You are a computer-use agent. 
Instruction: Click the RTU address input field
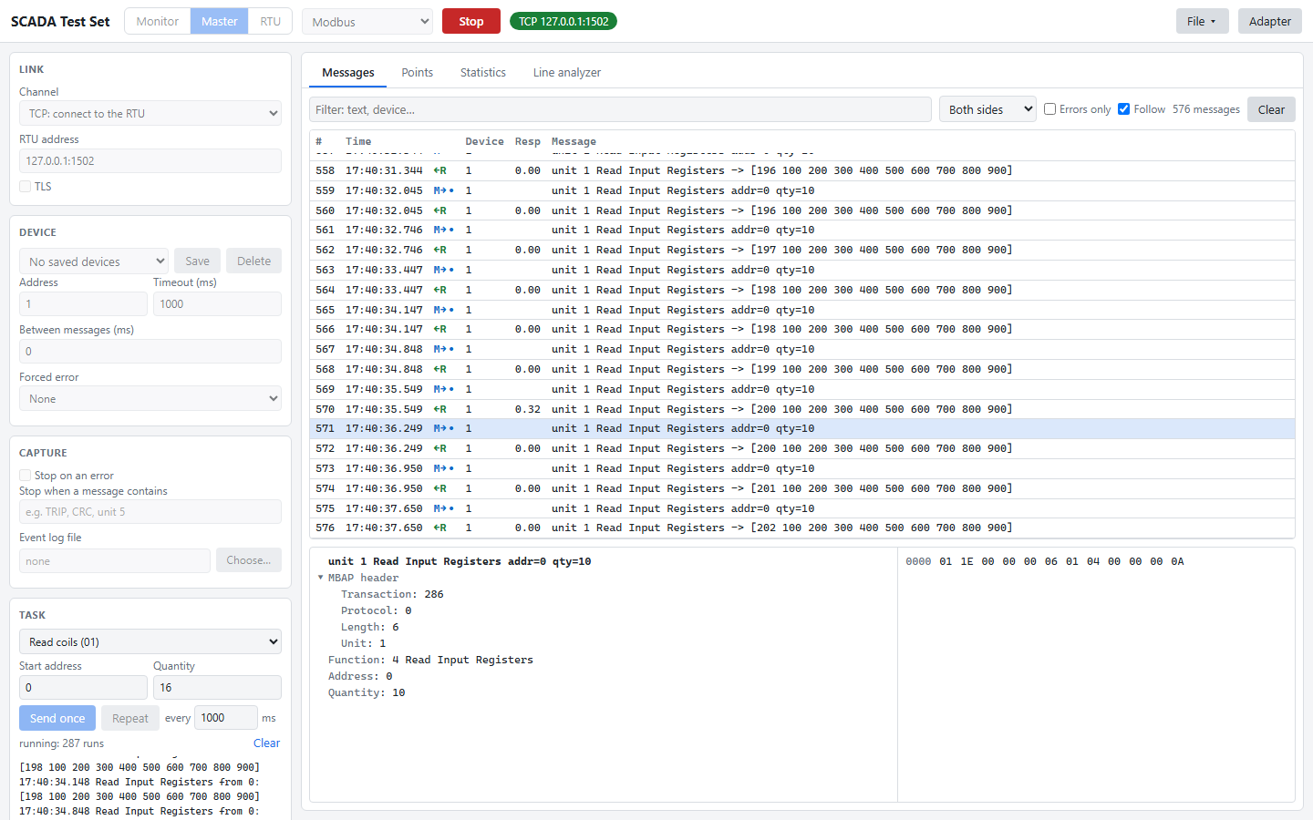click(150, 160)
